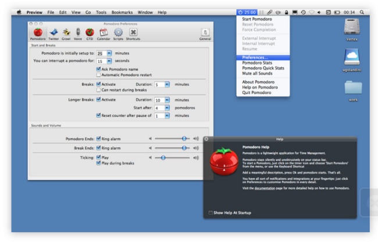Image resolution: width=378 pixels, height=242 pixels.
Task: Select Preferences... from the Pomodoro menu
Action: [255, 57]
